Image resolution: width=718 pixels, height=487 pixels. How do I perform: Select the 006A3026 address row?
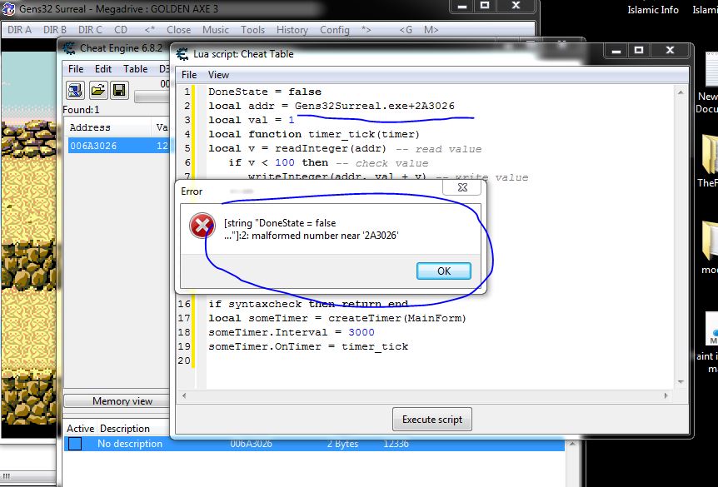[94, 145]
